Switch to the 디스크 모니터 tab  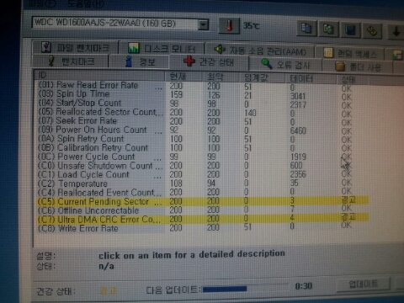tap(162, 48)
